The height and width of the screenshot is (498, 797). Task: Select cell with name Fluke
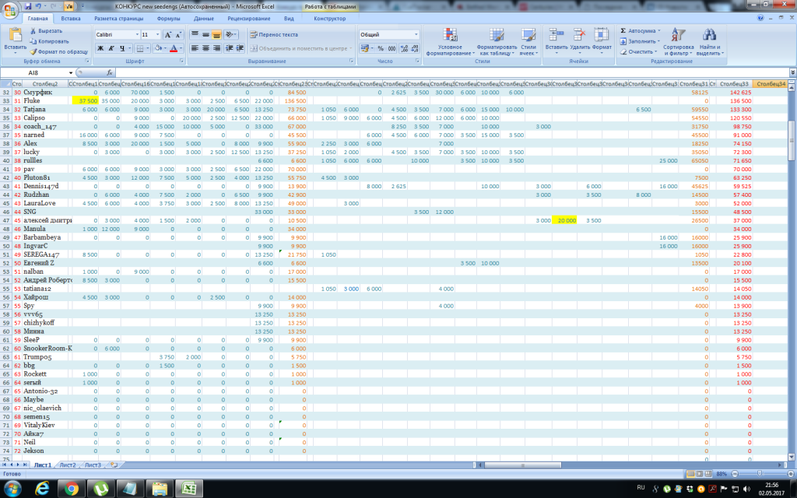[46, 100]
